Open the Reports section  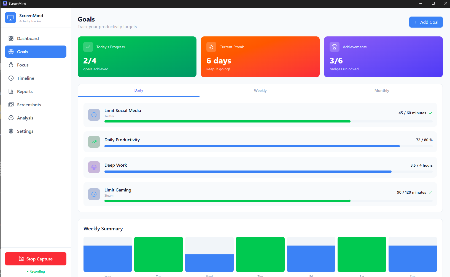click(x=25, y=91)
